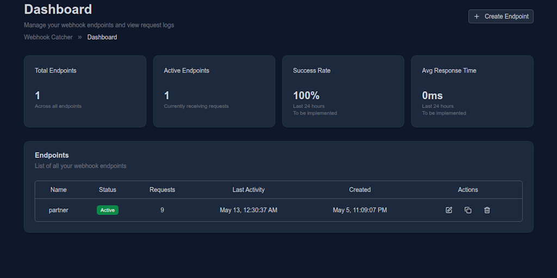
Task: Click the Created column header
Action: coord(360,189)
